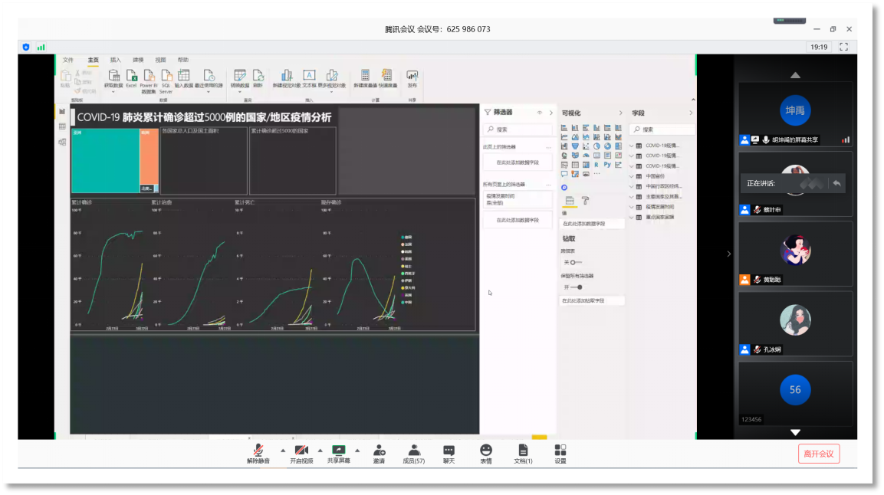Open 文档(1) documents icon
Viewport: 884px width, 495px height.
523,451
